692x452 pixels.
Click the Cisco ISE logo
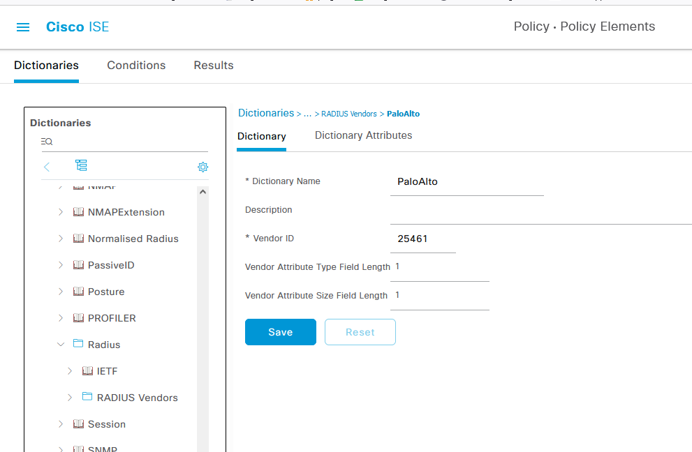[x=78, y=27]
